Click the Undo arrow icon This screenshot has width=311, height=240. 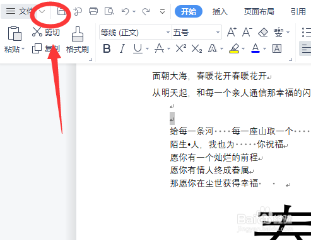[x=126, y=11]
